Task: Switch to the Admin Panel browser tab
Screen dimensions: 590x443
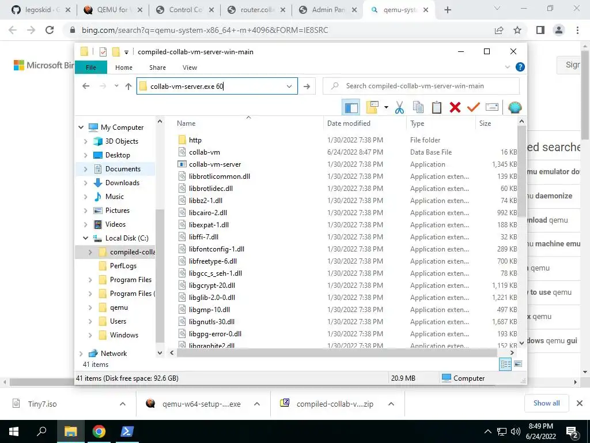Action: 328,10
